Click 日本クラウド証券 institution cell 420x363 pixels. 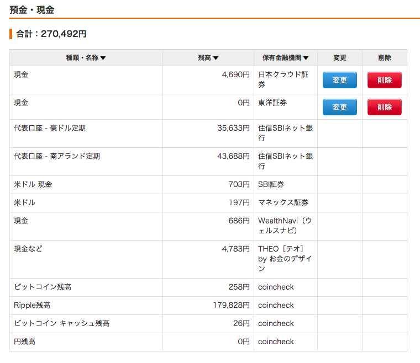[x=286, y=79]
